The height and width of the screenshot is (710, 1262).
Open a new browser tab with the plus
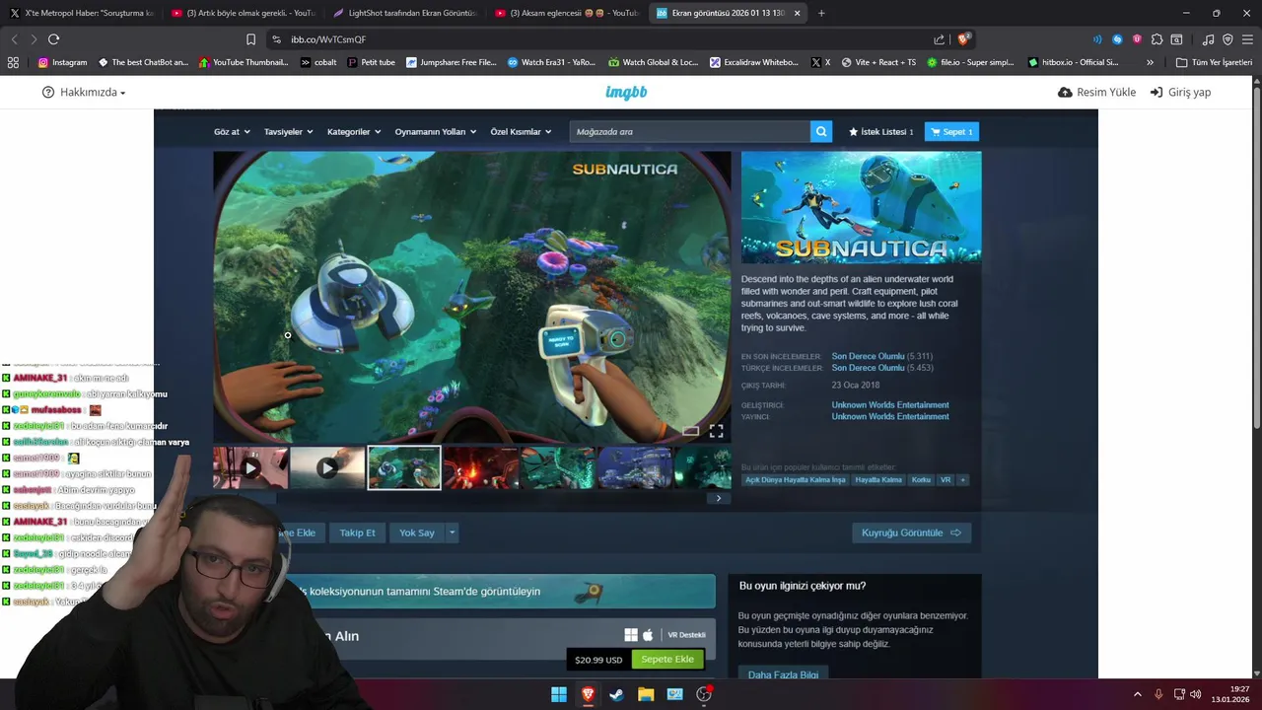click(821, 13)
